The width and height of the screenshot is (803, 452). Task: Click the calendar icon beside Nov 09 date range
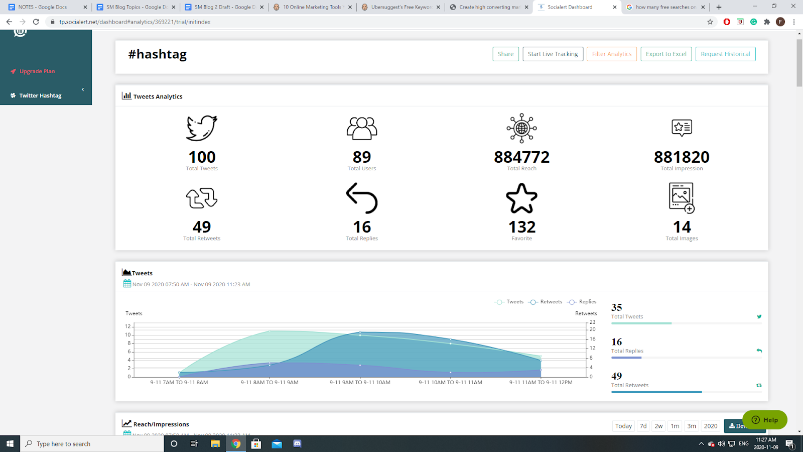click(x=127, y=284)
